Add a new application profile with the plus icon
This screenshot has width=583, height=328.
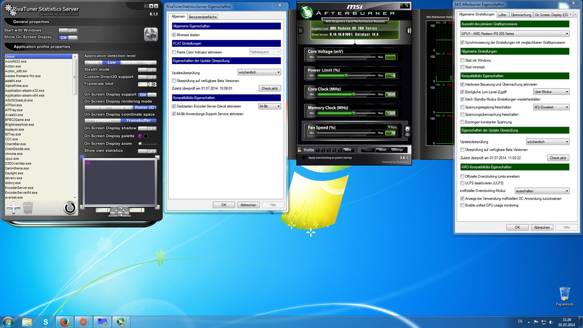pos(13,208)
